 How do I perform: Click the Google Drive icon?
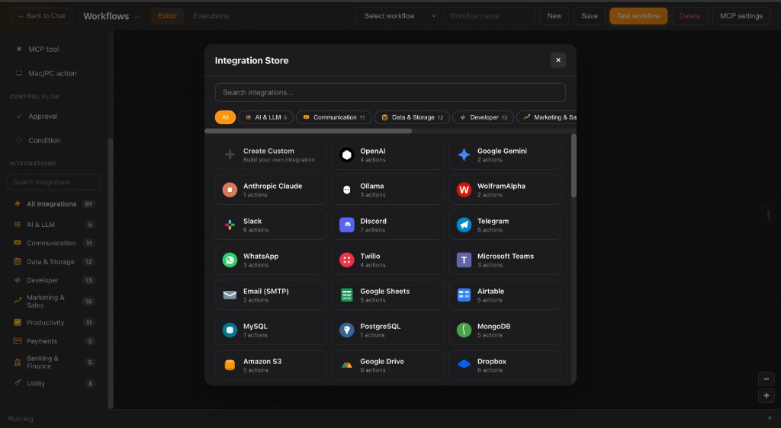tap(347, 365)
